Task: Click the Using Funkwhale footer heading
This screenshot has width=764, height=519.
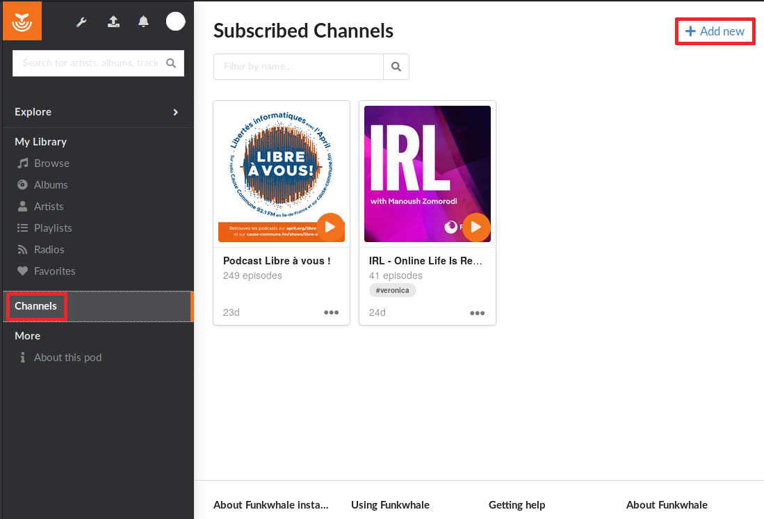Action: (390, 505)
